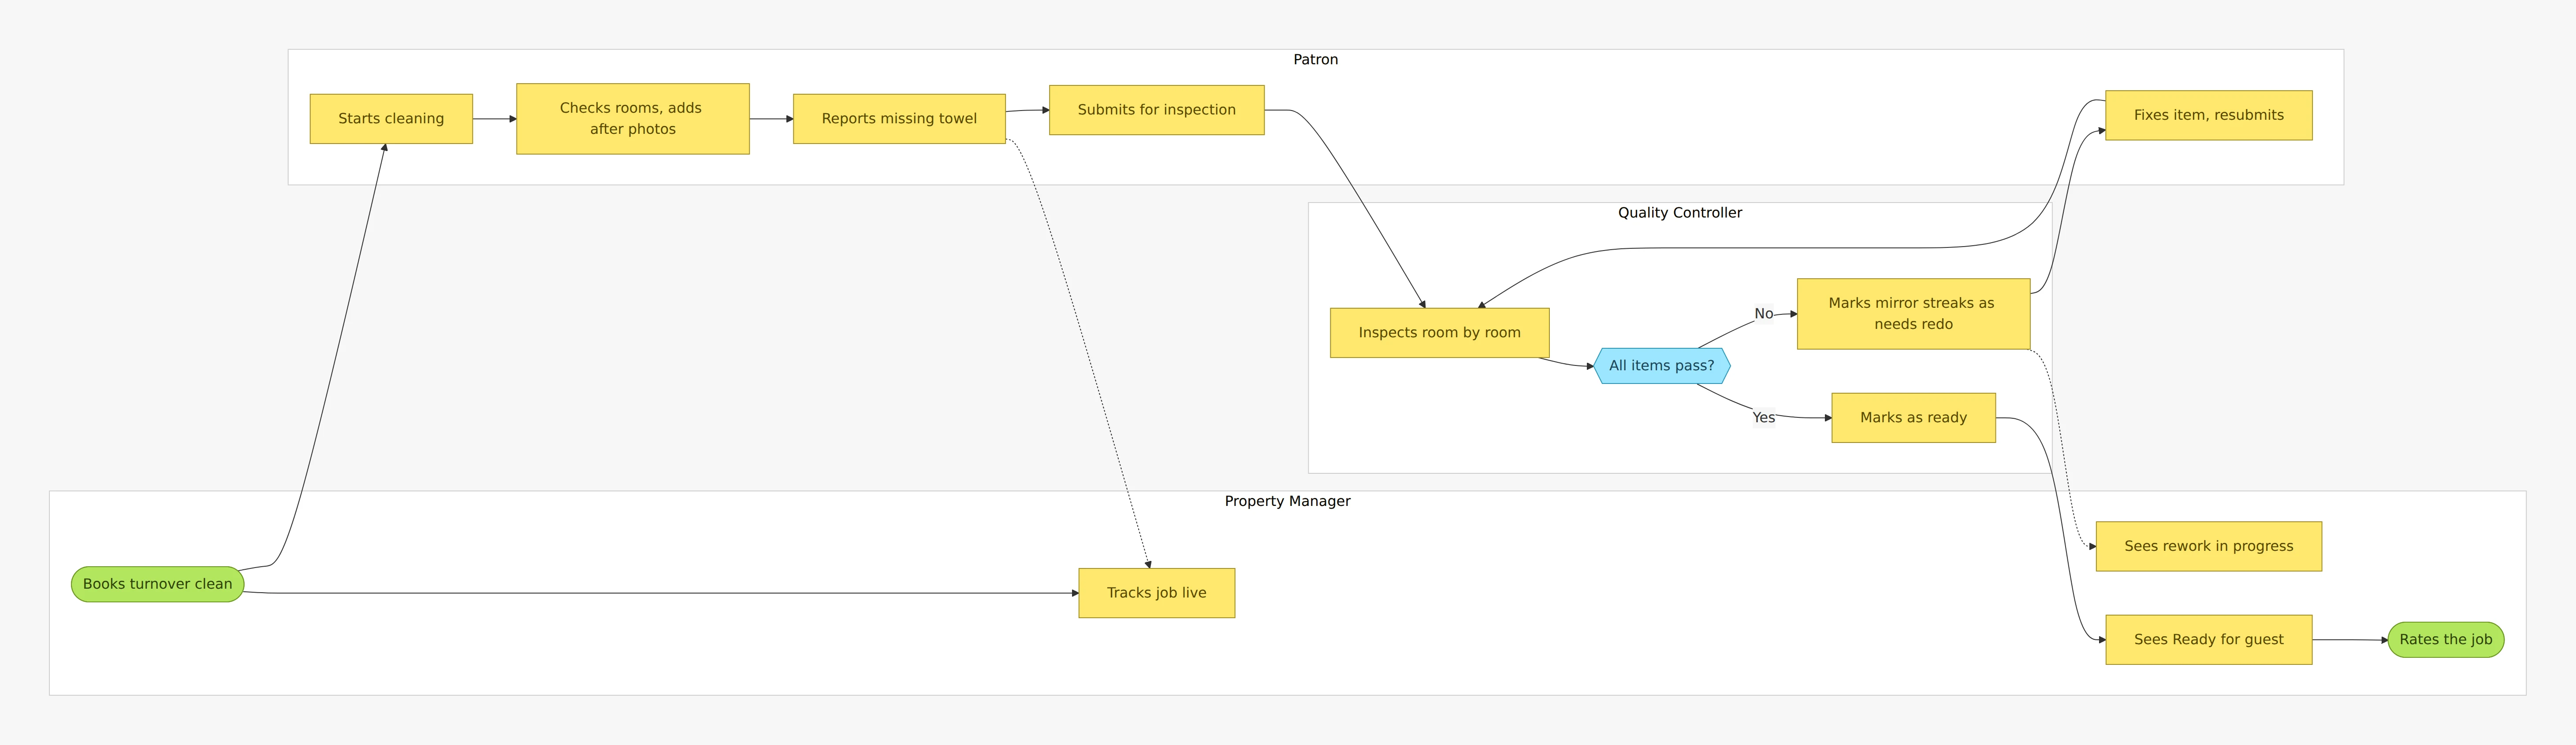Select the 'Marks as ready' node

pyautogui.click(x=1913, y=417)
